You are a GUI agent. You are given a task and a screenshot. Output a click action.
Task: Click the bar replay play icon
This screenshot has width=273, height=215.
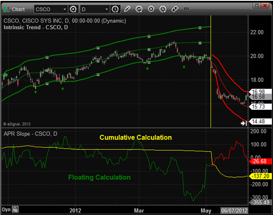151,9
